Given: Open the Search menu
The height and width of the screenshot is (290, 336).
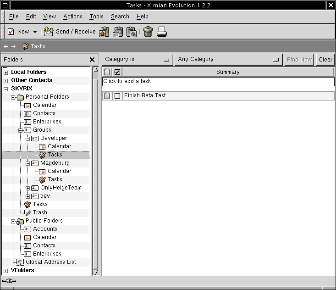Looking at the screenshot, I should point(120,17).
